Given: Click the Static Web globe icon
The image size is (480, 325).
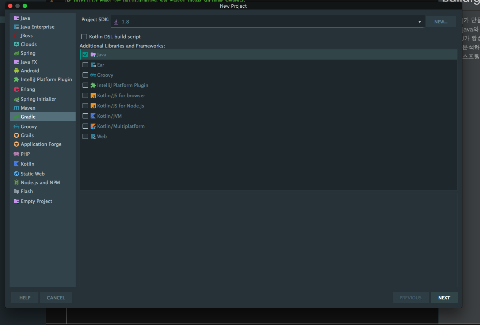Looking at the screenshot, I should click(16, 174).
